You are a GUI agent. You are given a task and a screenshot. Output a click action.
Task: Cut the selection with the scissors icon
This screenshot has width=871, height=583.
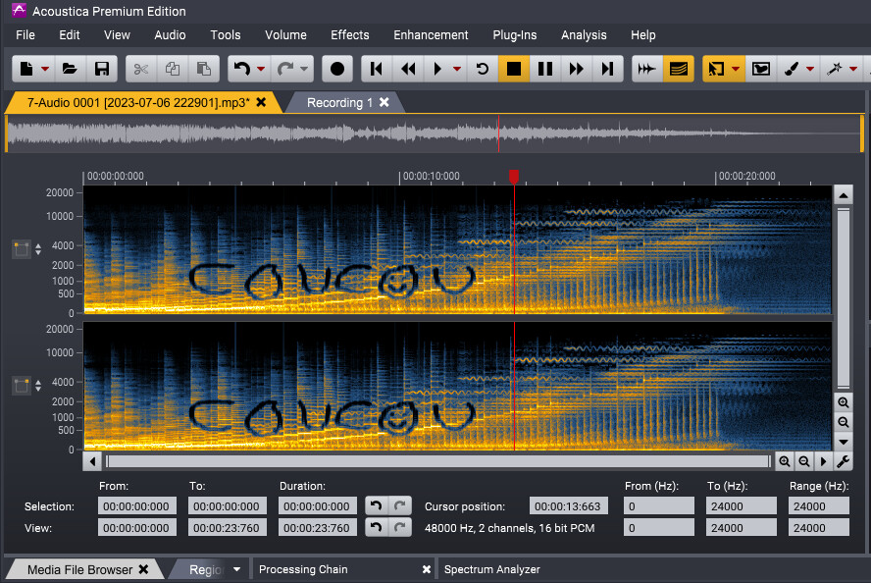coord(141,69)
